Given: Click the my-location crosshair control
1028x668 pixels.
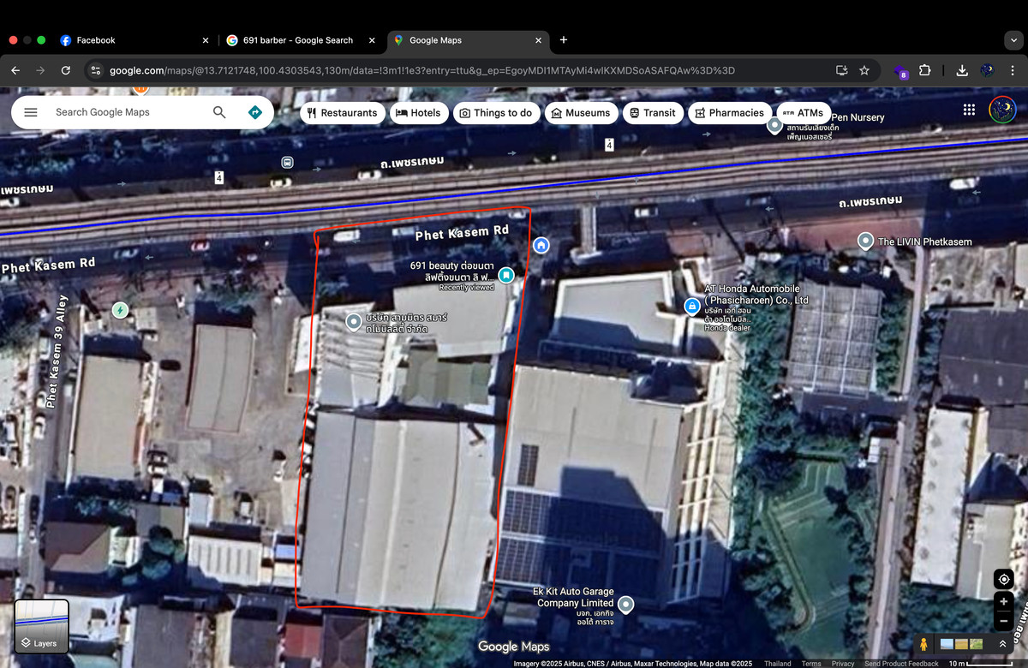Looking at the screenshot, I should pos(1002,579).
